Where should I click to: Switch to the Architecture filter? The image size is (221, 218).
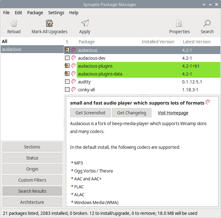(32, 202)
